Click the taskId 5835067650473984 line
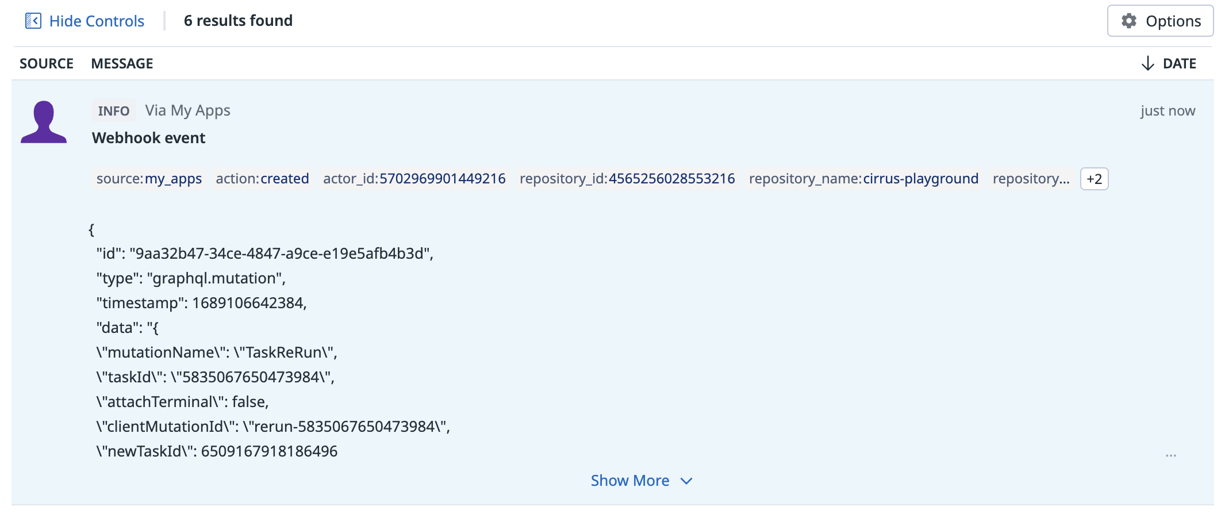 [216, 377]
